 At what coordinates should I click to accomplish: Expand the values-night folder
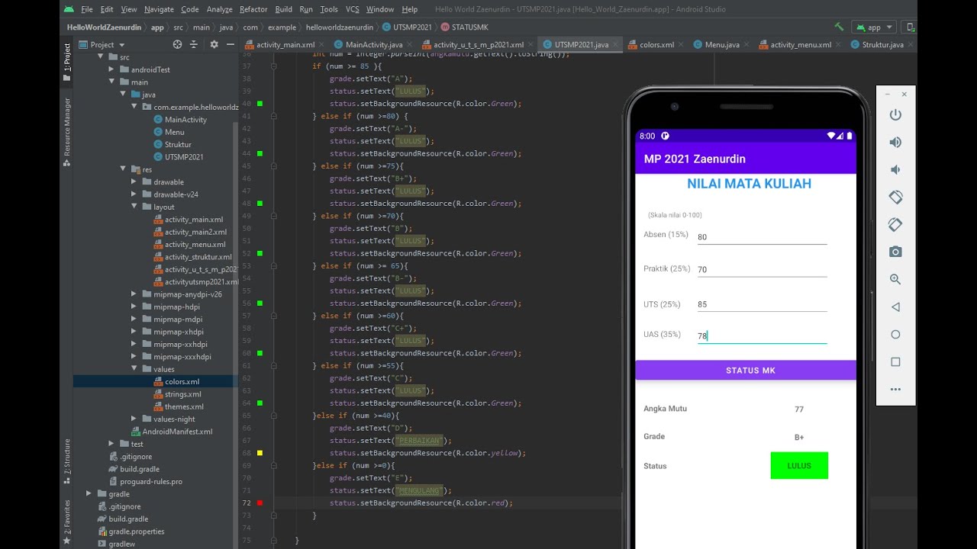(x=135, y=419)
